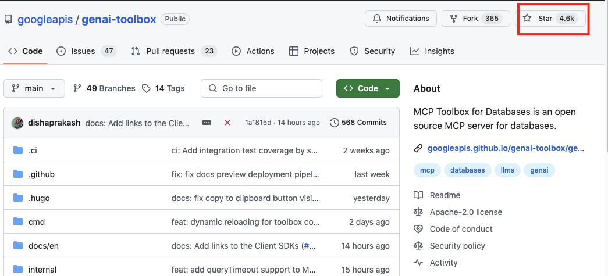
Task: Click the book icon beside Readme
Action: tap(418, 195)
